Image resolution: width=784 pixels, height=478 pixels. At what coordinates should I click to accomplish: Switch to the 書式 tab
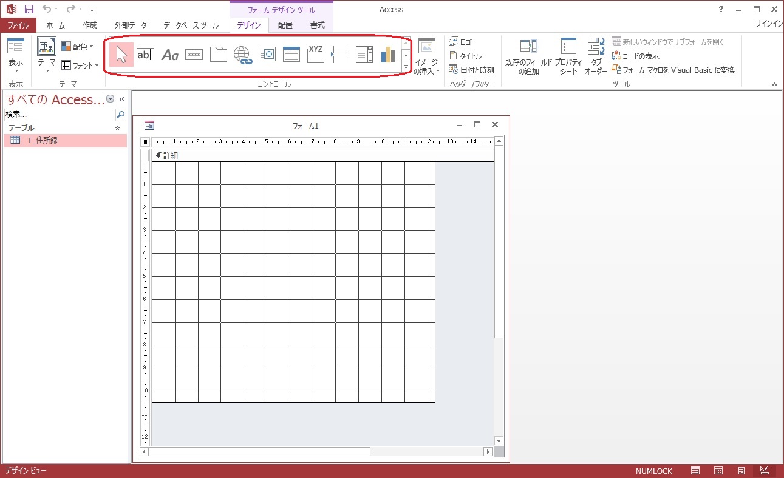[318, 25]
